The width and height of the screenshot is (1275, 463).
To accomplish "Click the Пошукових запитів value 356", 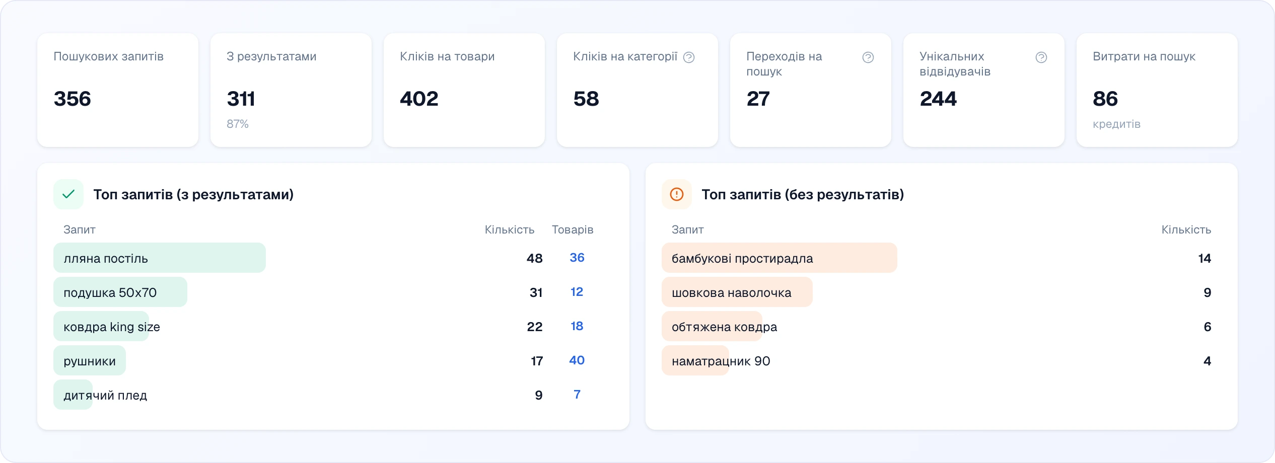I will pyautogui.click(x=73, y=99).
